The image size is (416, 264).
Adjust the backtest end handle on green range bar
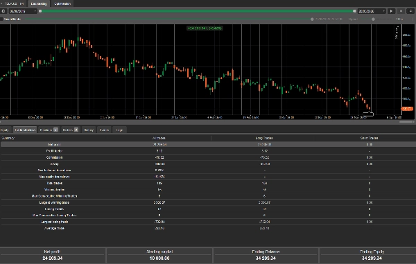(354, 11)
